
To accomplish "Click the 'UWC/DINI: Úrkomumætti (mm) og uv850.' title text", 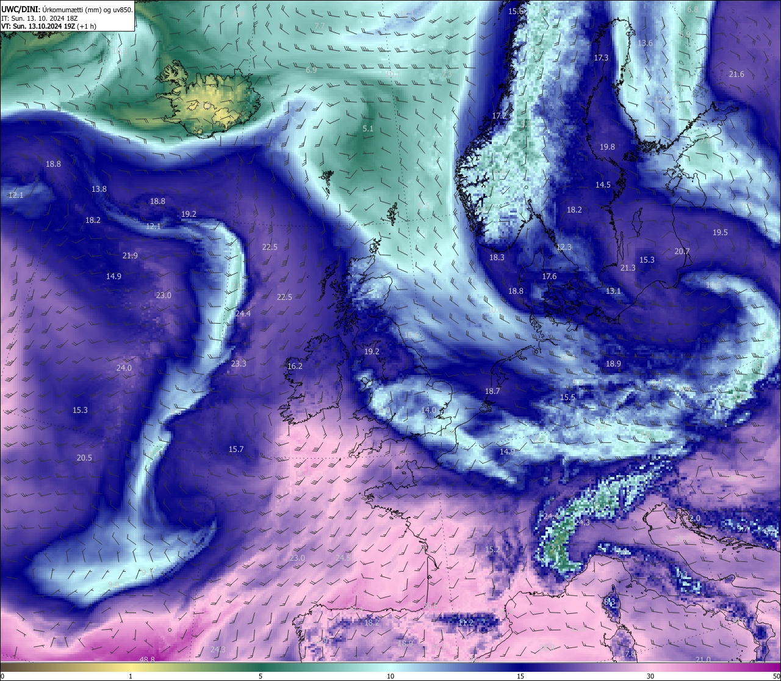I will tap(67, 9).
